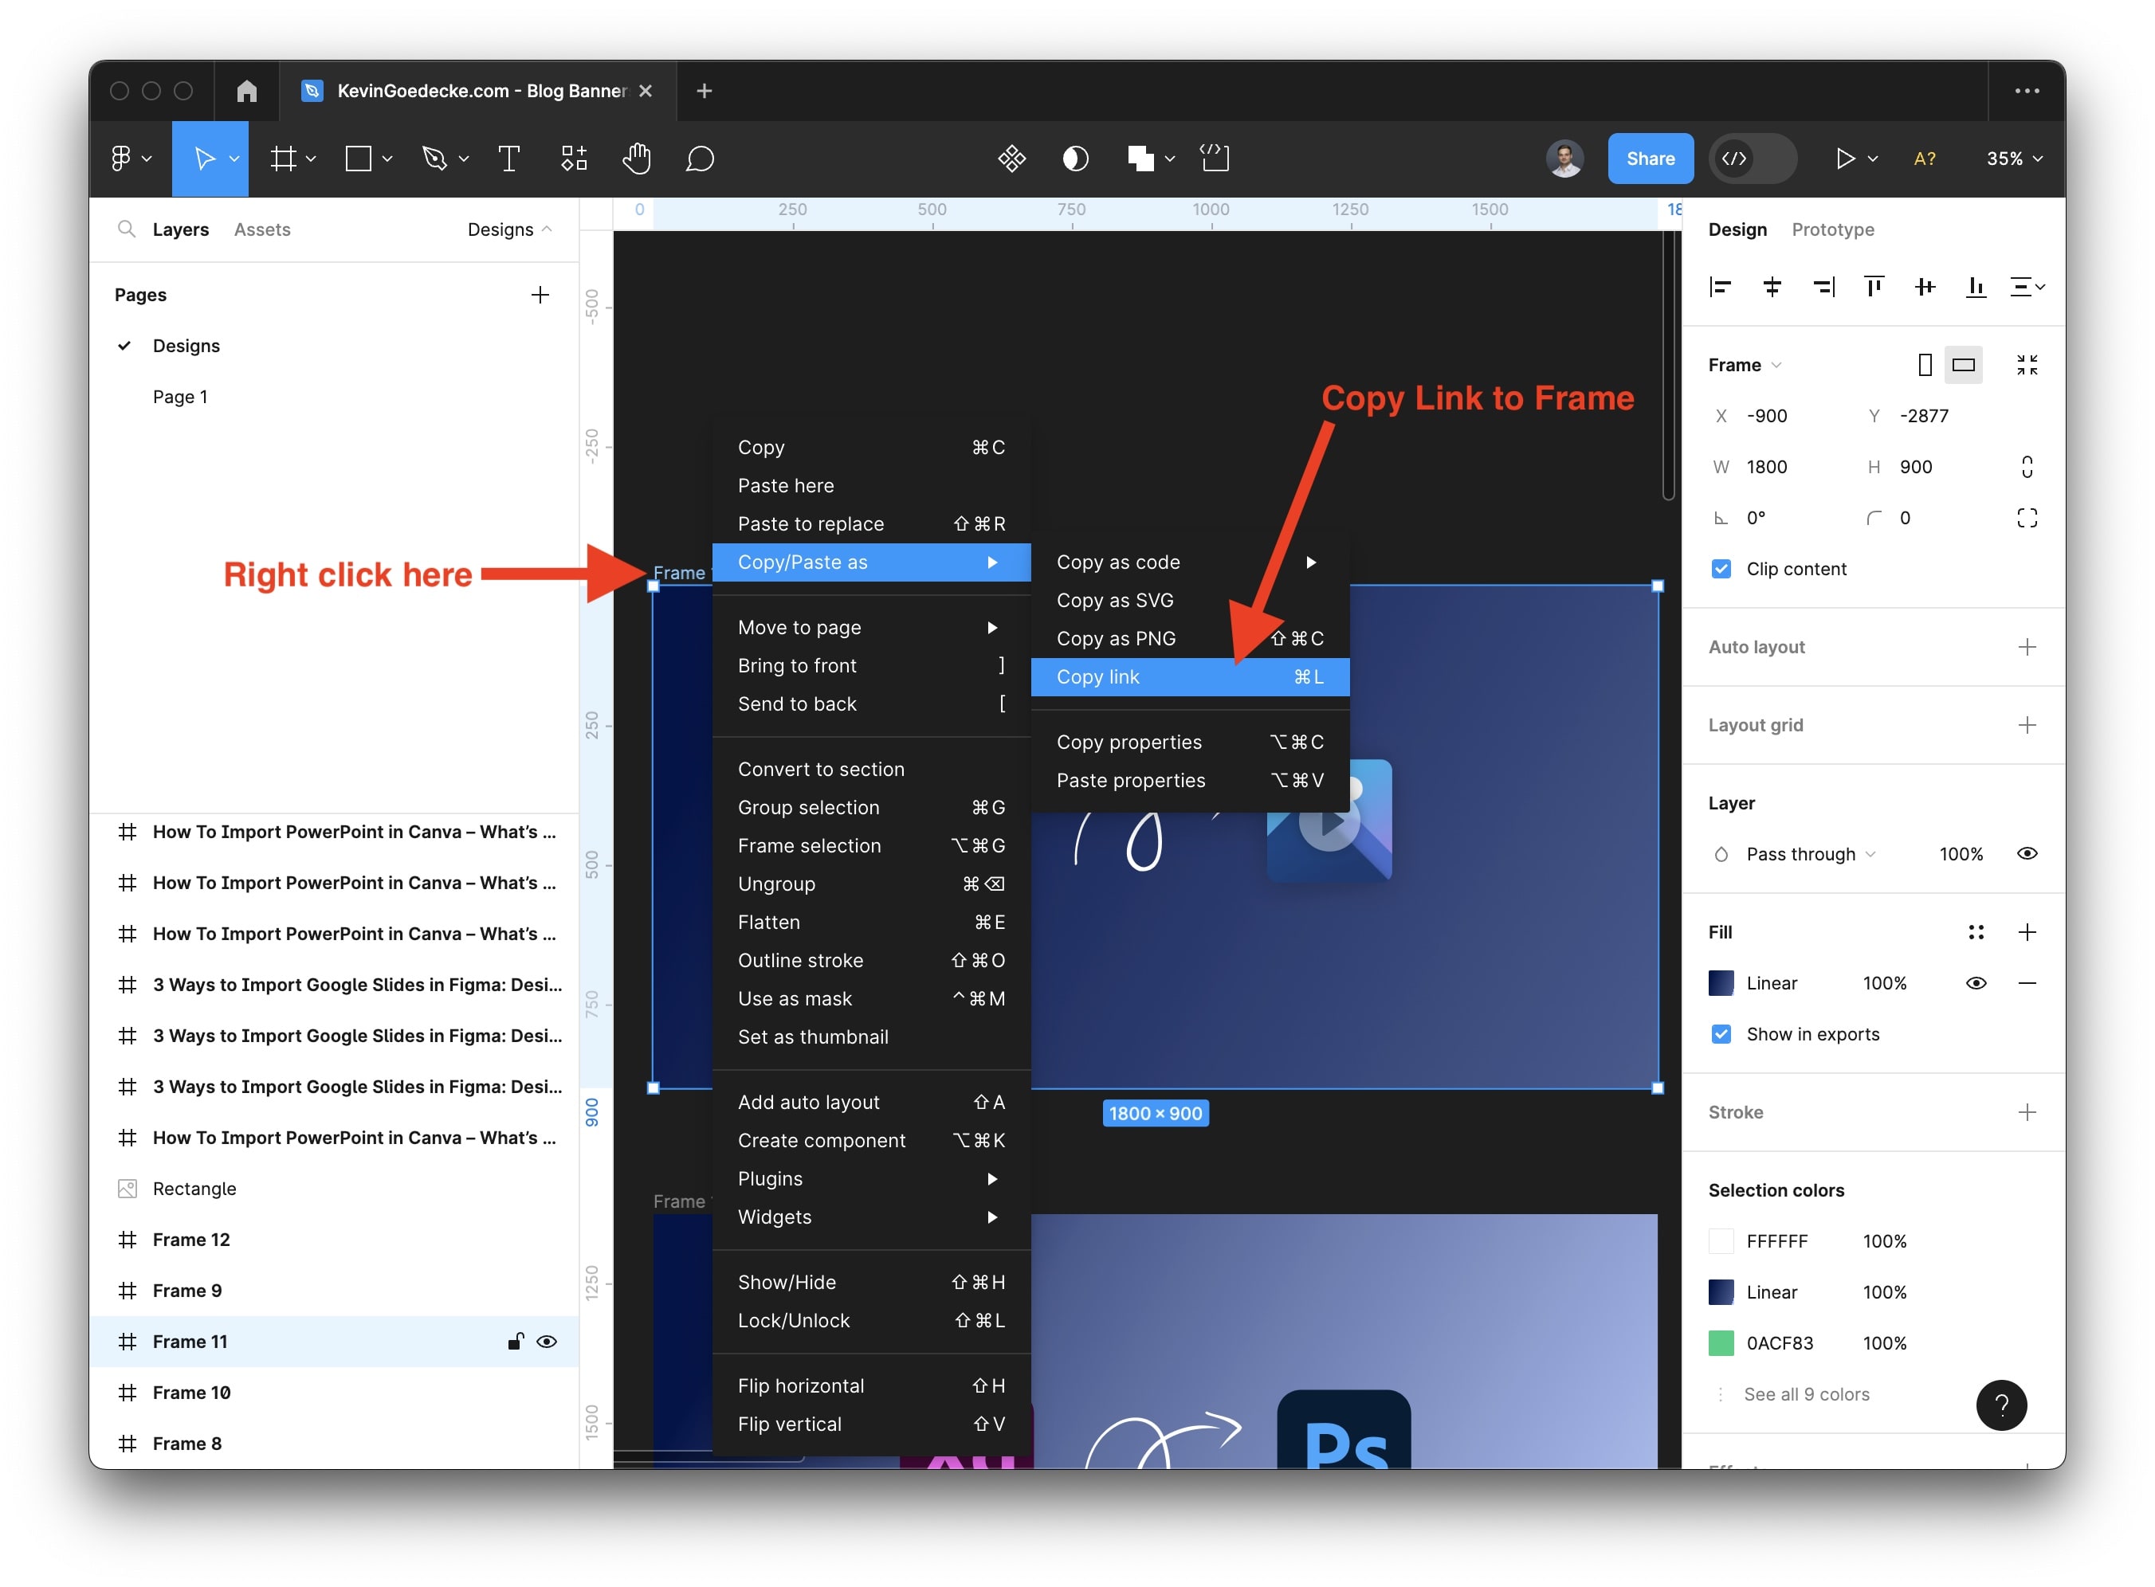The width and height of the screenshot is (2155, 1587).
Task: Select the Text tool in toolbar
Action: click(509, 159)
